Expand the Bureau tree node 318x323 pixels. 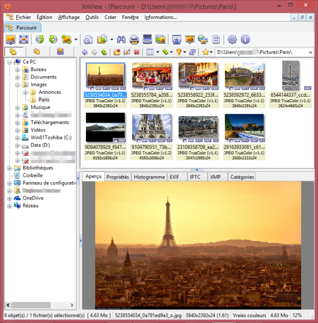(17, 70)
